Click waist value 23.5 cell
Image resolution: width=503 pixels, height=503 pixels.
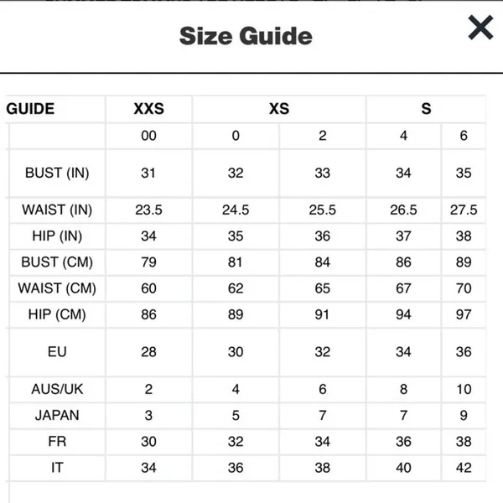[x=149, y=210]
